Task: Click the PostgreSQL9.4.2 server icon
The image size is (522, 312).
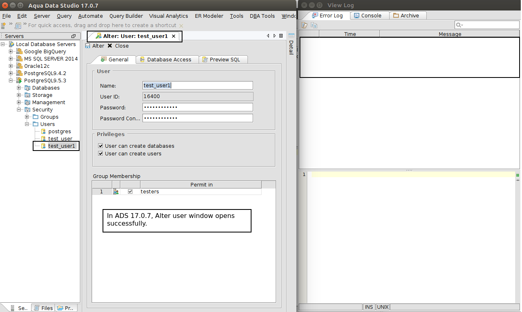Action: [x=19, y=73]
